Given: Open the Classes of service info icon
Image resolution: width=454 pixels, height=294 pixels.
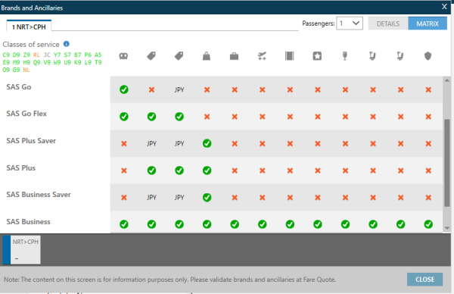Looking at the screenshot, I should pyautogui.click(x=67, y=44).
